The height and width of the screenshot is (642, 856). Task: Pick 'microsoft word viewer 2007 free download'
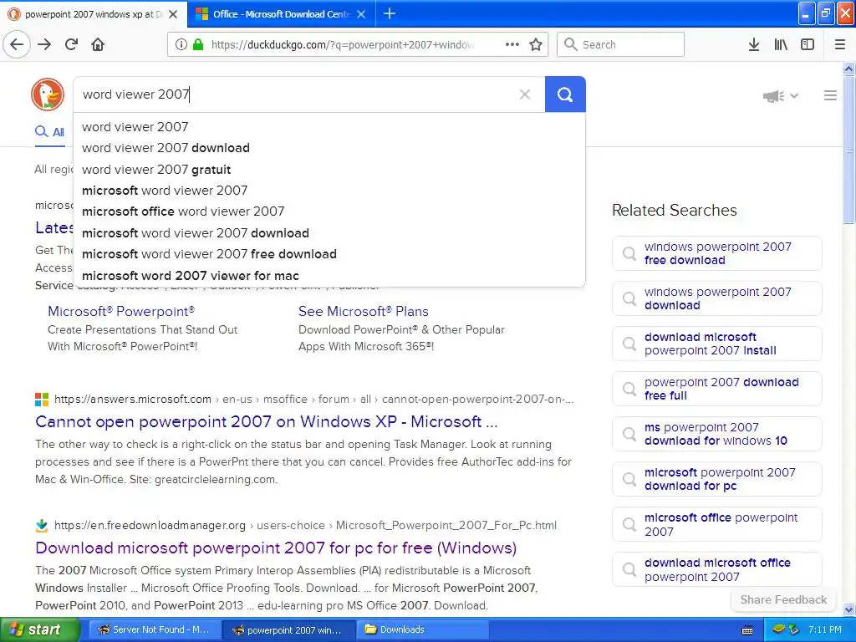[x=329, y=254]
